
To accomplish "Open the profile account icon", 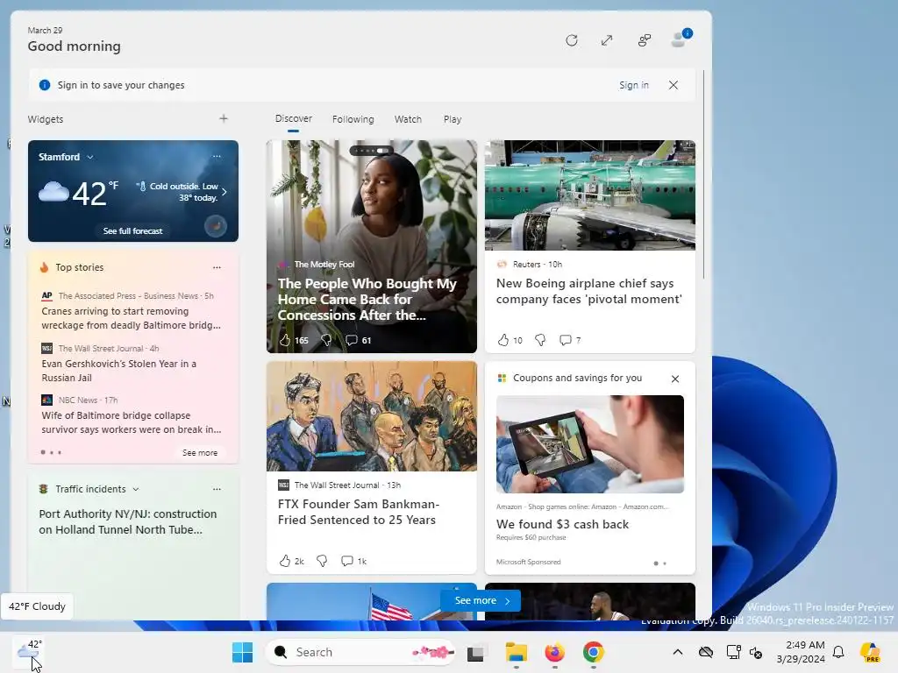I will [x=681, y=39].
